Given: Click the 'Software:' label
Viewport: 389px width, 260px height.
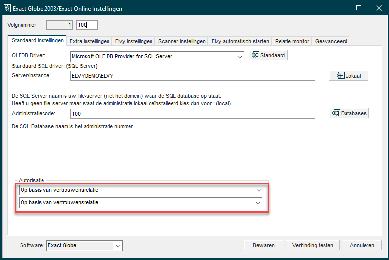Looking at the screenshot, I should point(32,245).
